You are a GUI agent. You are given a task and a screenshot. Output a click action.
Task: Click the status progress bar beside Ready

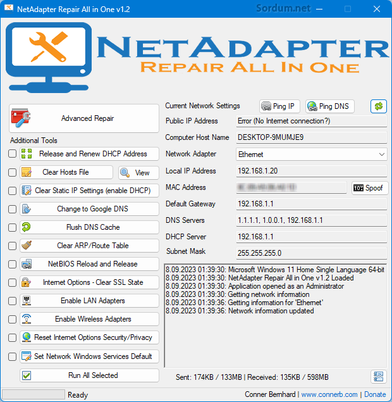[34, 394]
